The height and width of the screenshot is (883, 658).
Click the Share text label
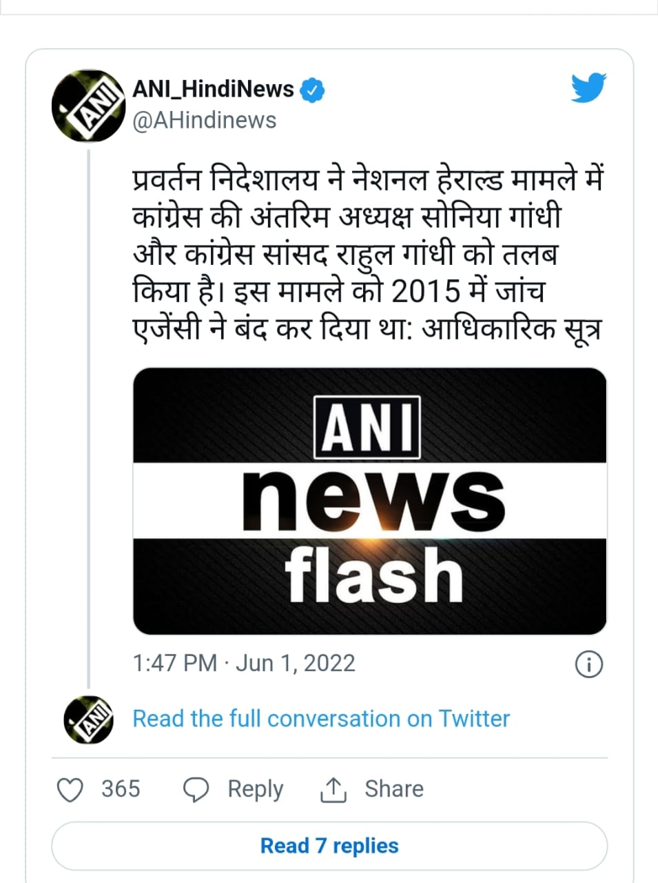tap(393, 788)
